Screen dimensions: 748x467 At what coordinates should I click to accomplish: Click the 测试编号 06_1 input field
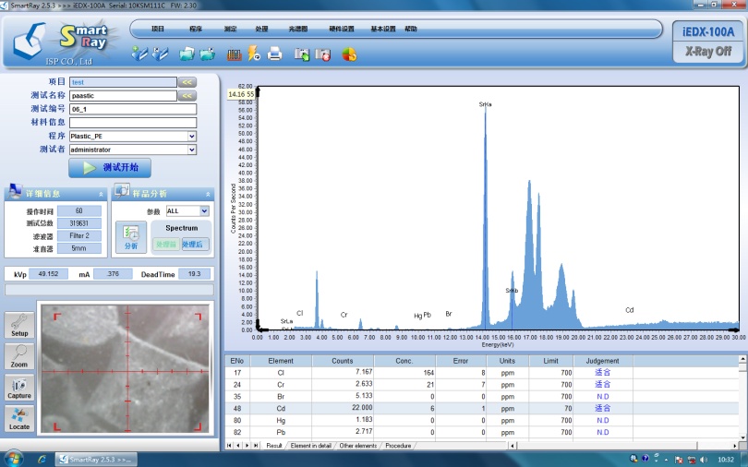tap(133, 109)
